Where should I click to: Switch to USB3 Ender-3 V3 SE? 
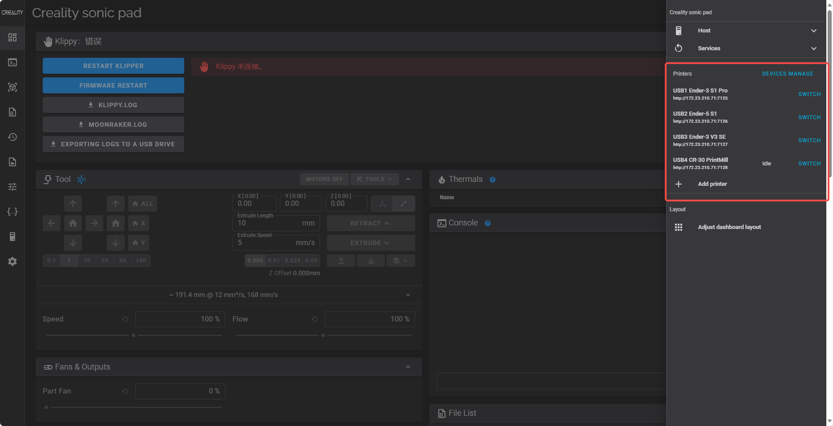tap(809, 141)
